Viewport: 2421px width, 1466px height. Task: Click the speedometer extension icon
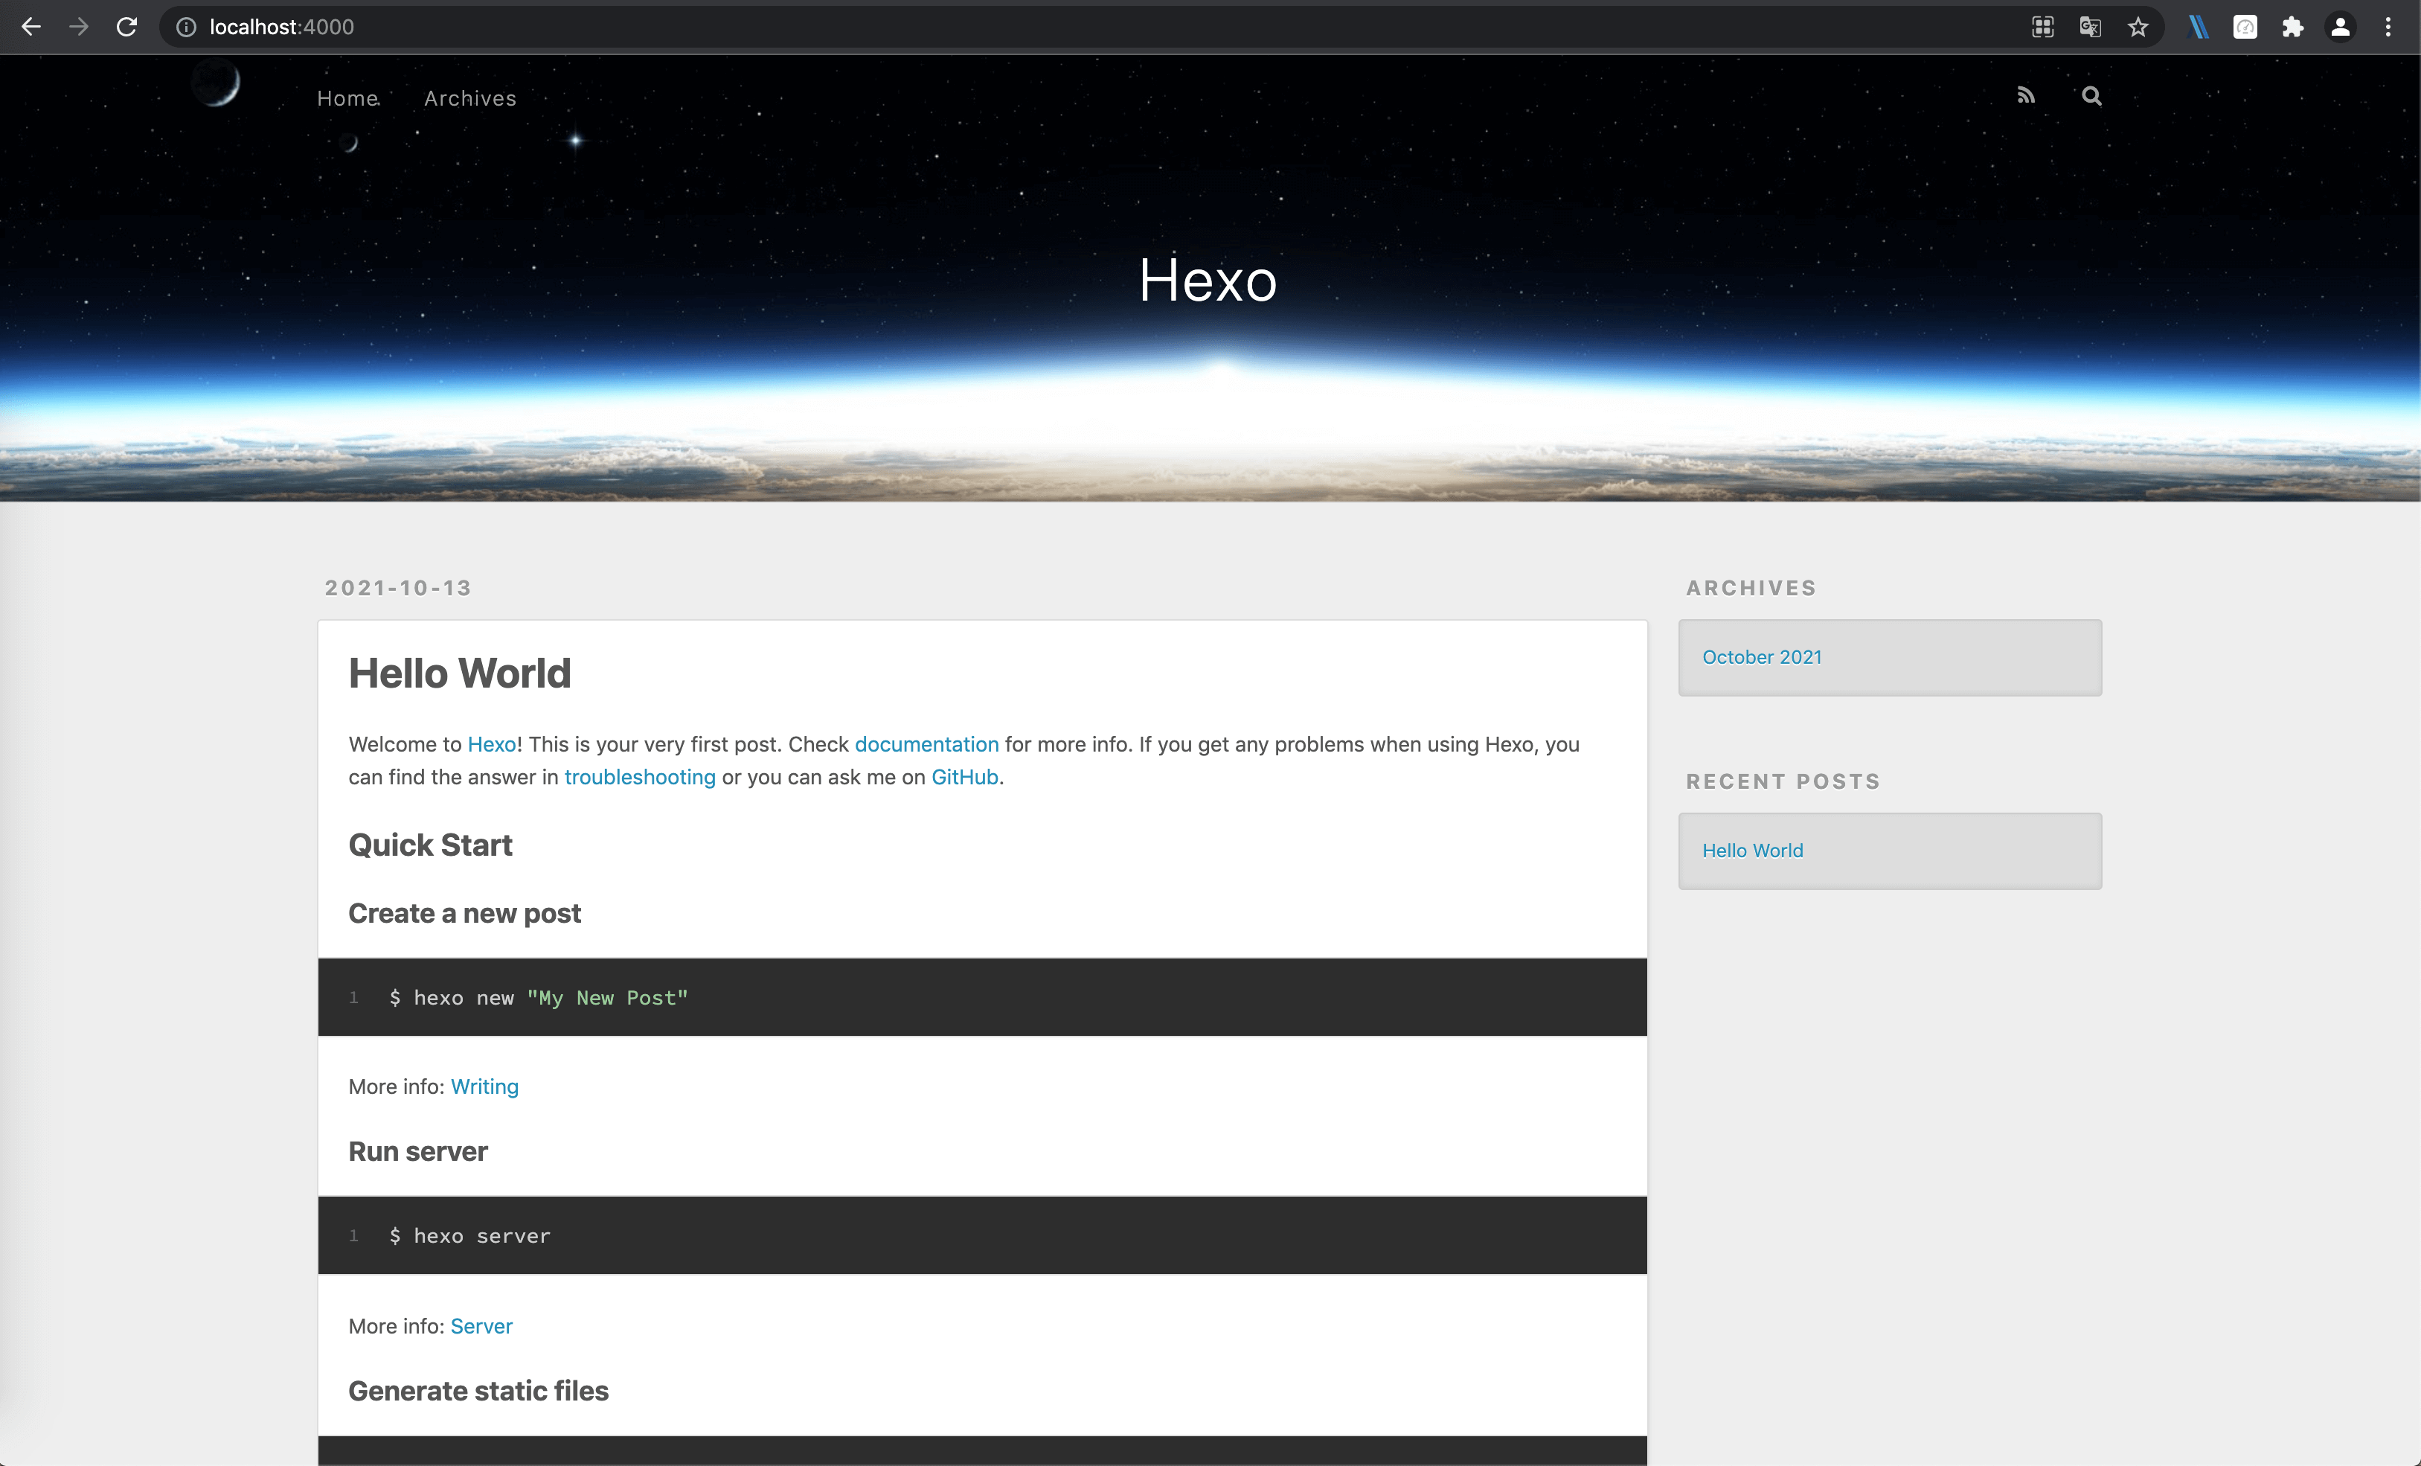pyautogui.click(x=2245, y=27)
